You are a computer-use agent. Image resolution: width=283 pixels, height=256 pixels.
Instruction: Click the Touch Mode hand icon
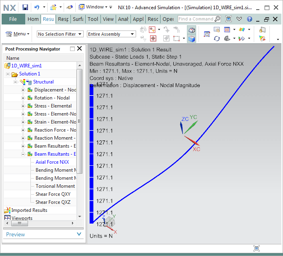coord(70,7)
